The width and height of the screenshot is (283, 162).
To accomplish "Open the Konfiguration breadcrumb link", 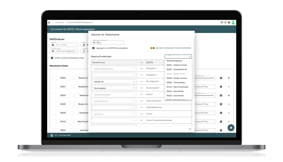I will point(60,23).
